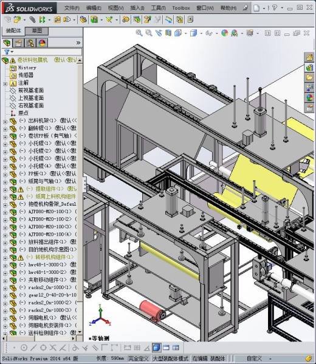Open the Custom Properties task pane icon

309,108
